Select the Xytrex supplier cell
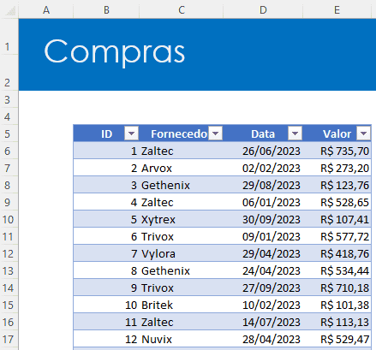This screenshot has width=376, height=350. [x=182, y=219]
